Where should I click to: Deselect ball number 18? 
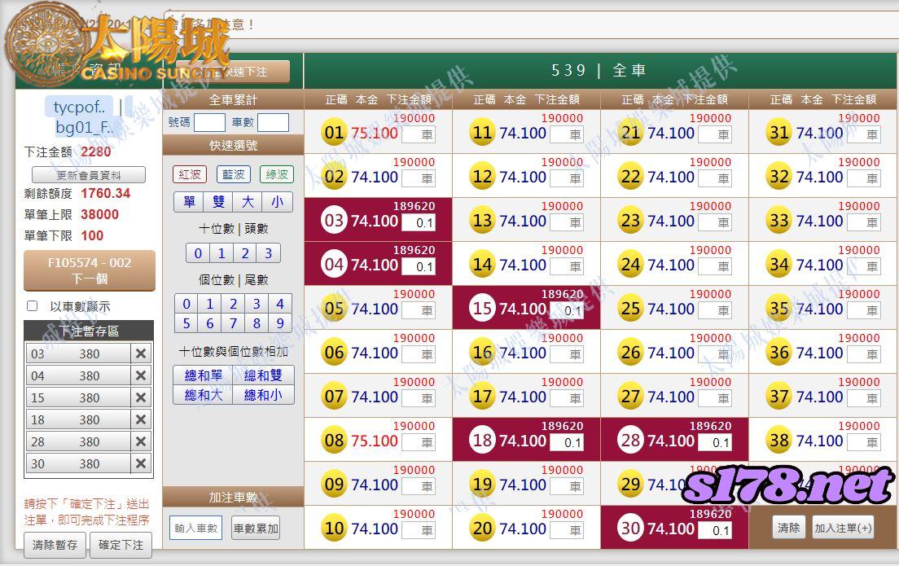pos(482,441)
